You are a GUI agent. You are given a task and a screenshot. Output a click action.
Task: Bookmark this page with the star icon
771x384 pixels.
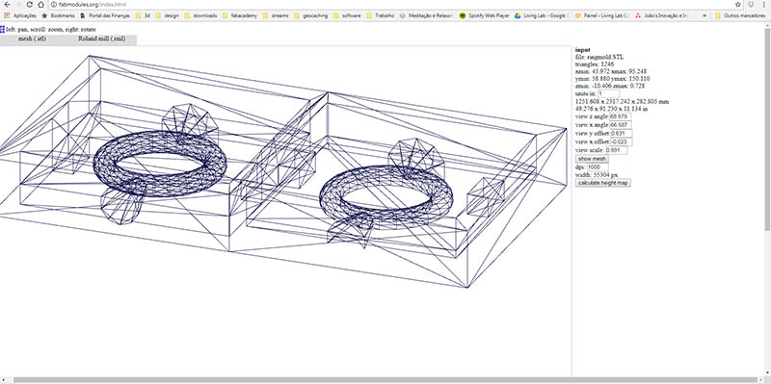point(738,5)
